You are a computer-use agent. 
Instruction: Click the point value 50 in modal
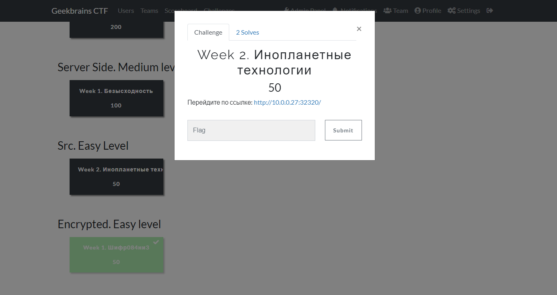(x=275, y=88)
